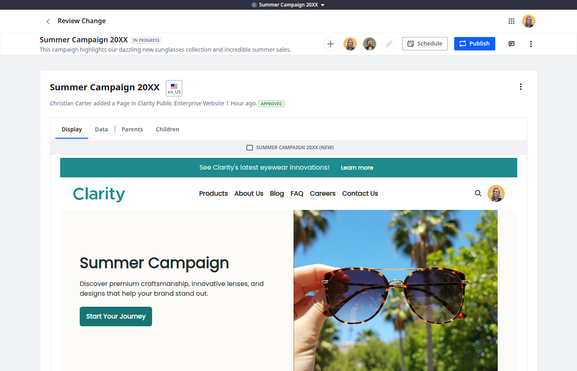Switch to the Parents tab
The image size is (577, 371).
point(132,129)
